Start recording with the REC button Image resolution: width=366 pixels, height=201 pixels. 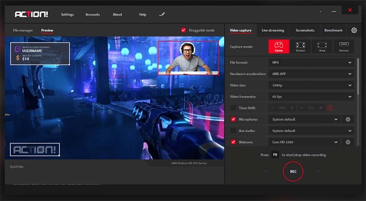tap(293, 171)
